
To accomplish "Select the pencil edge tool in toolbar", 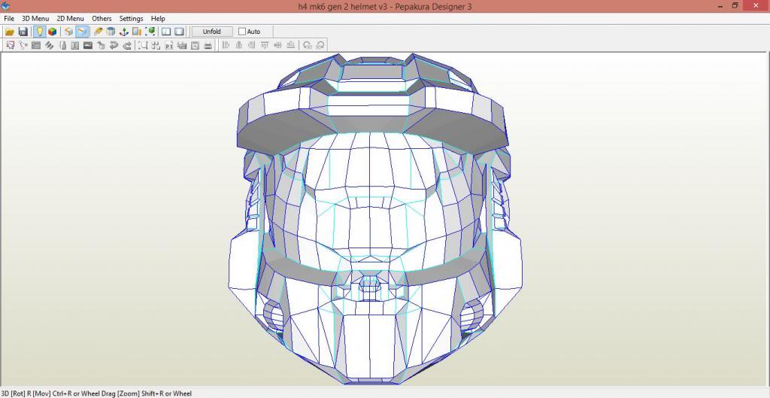I will coord(98,32).
